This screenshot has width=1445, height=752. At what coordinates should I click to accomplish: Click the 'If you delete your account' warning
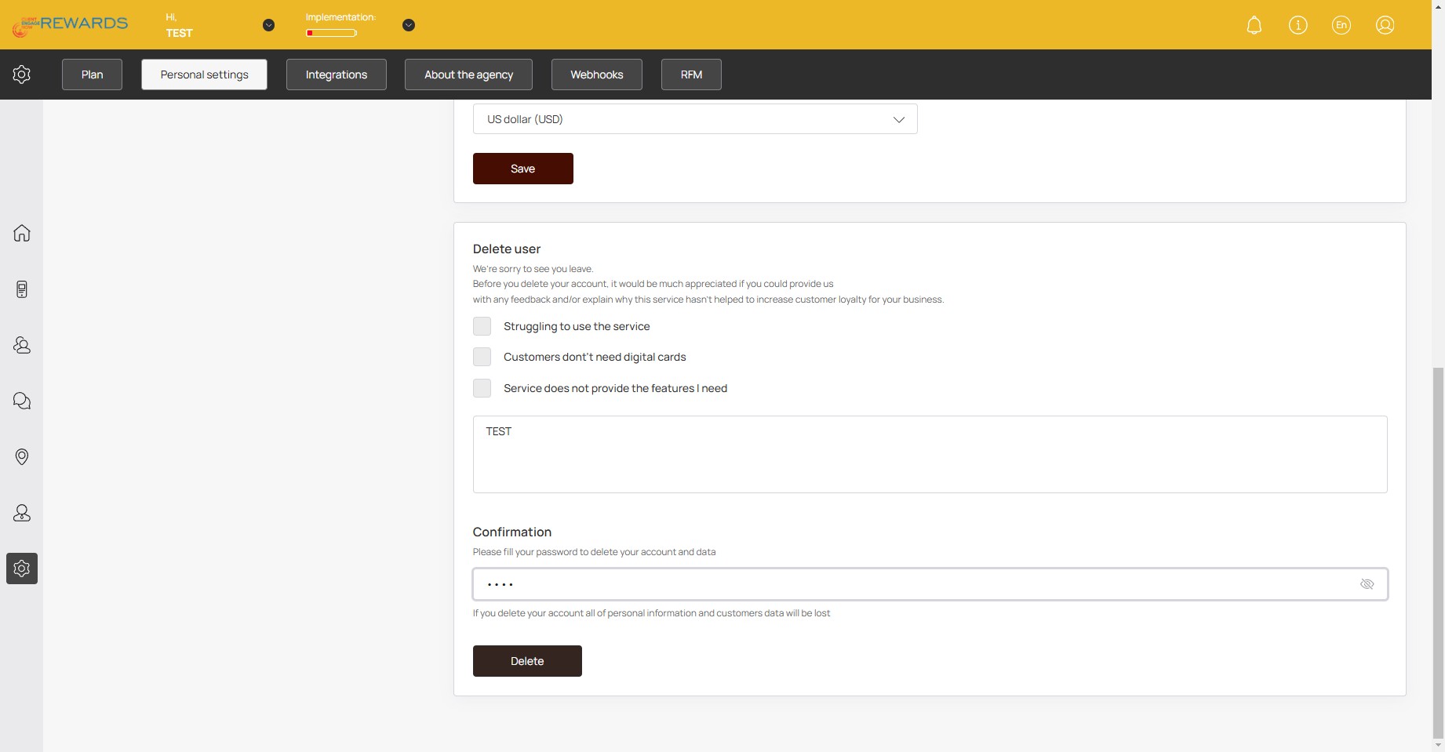tap(651, 613)
